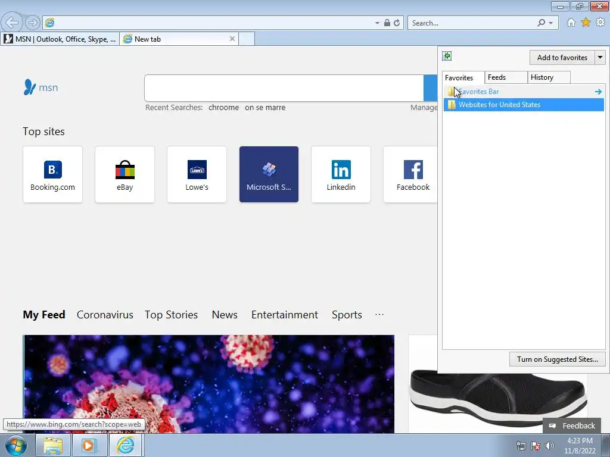Open a blank new tab button

tap(247, 39)
